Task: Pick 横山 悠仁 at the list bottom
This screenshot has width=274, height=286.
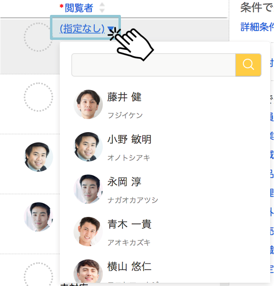Action: coord(165,271)
